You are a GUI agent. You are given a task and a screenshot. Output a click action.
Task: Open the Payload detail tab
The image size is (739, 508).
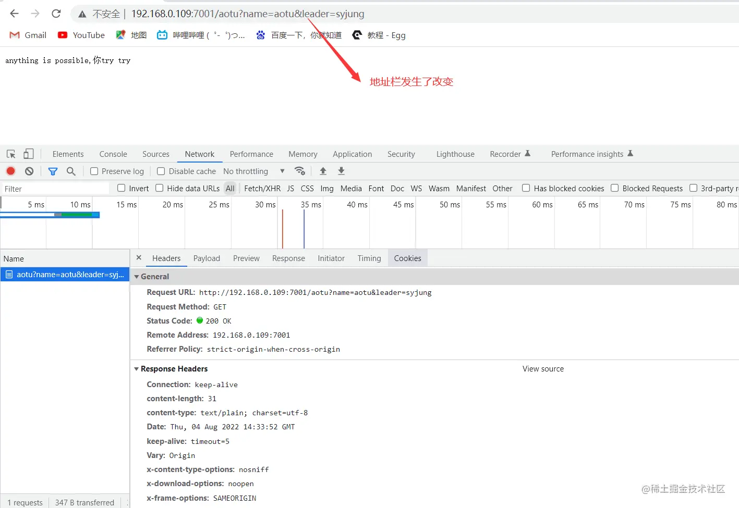(x=207, y=258)
